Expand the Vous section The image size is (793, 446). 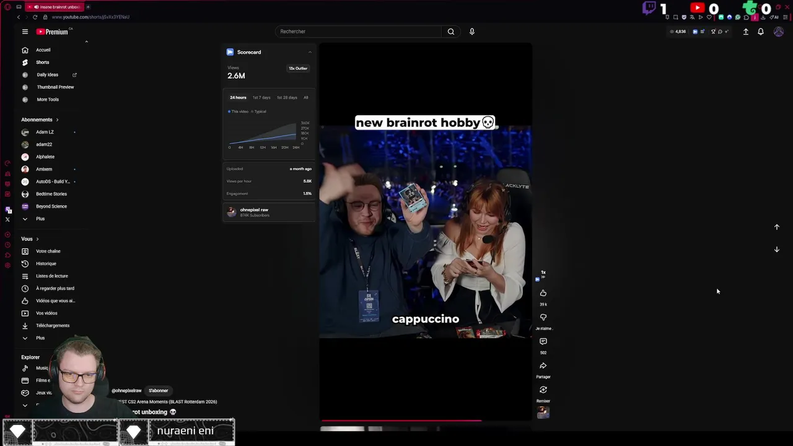tap(30, 239)
